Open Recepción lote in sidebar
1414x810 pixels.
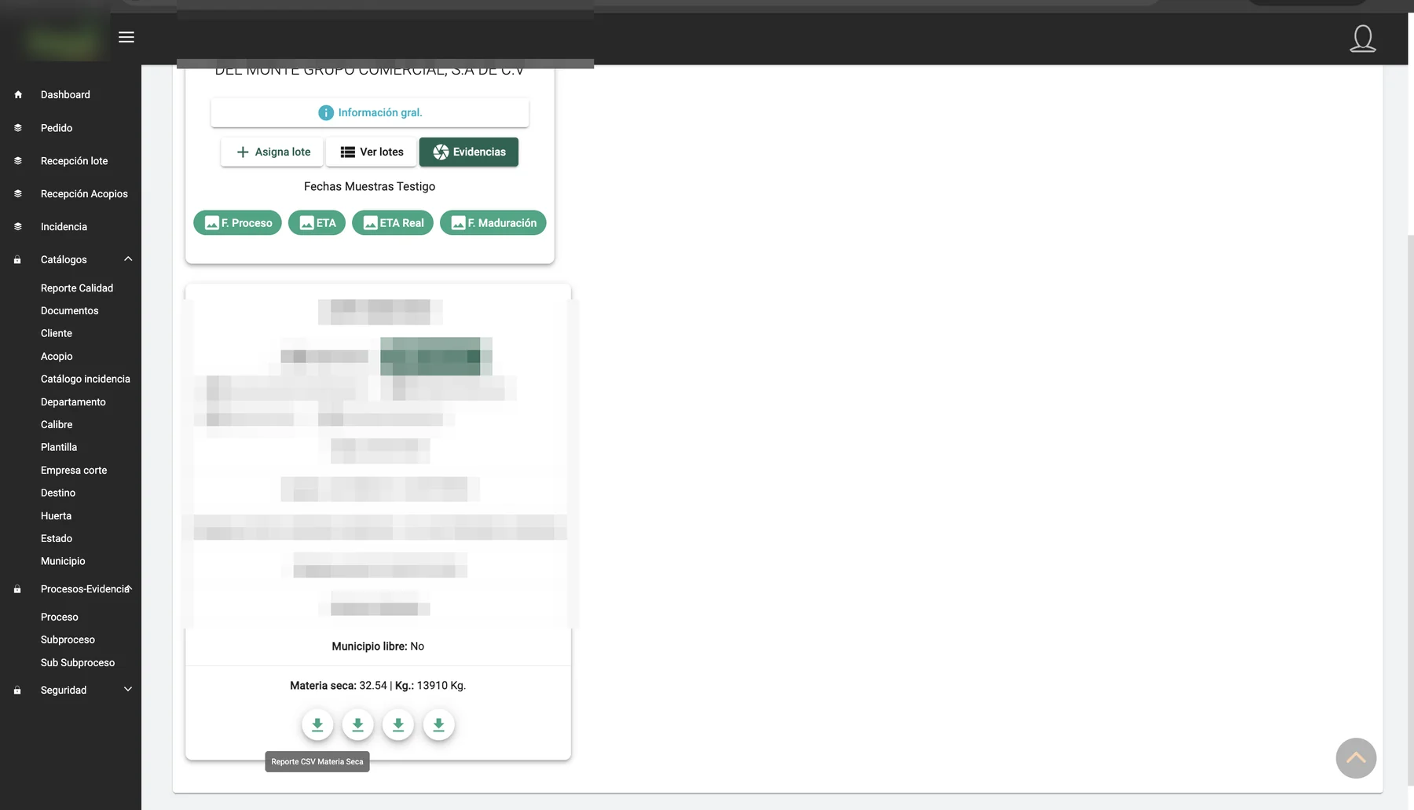[x=75, y=160]
